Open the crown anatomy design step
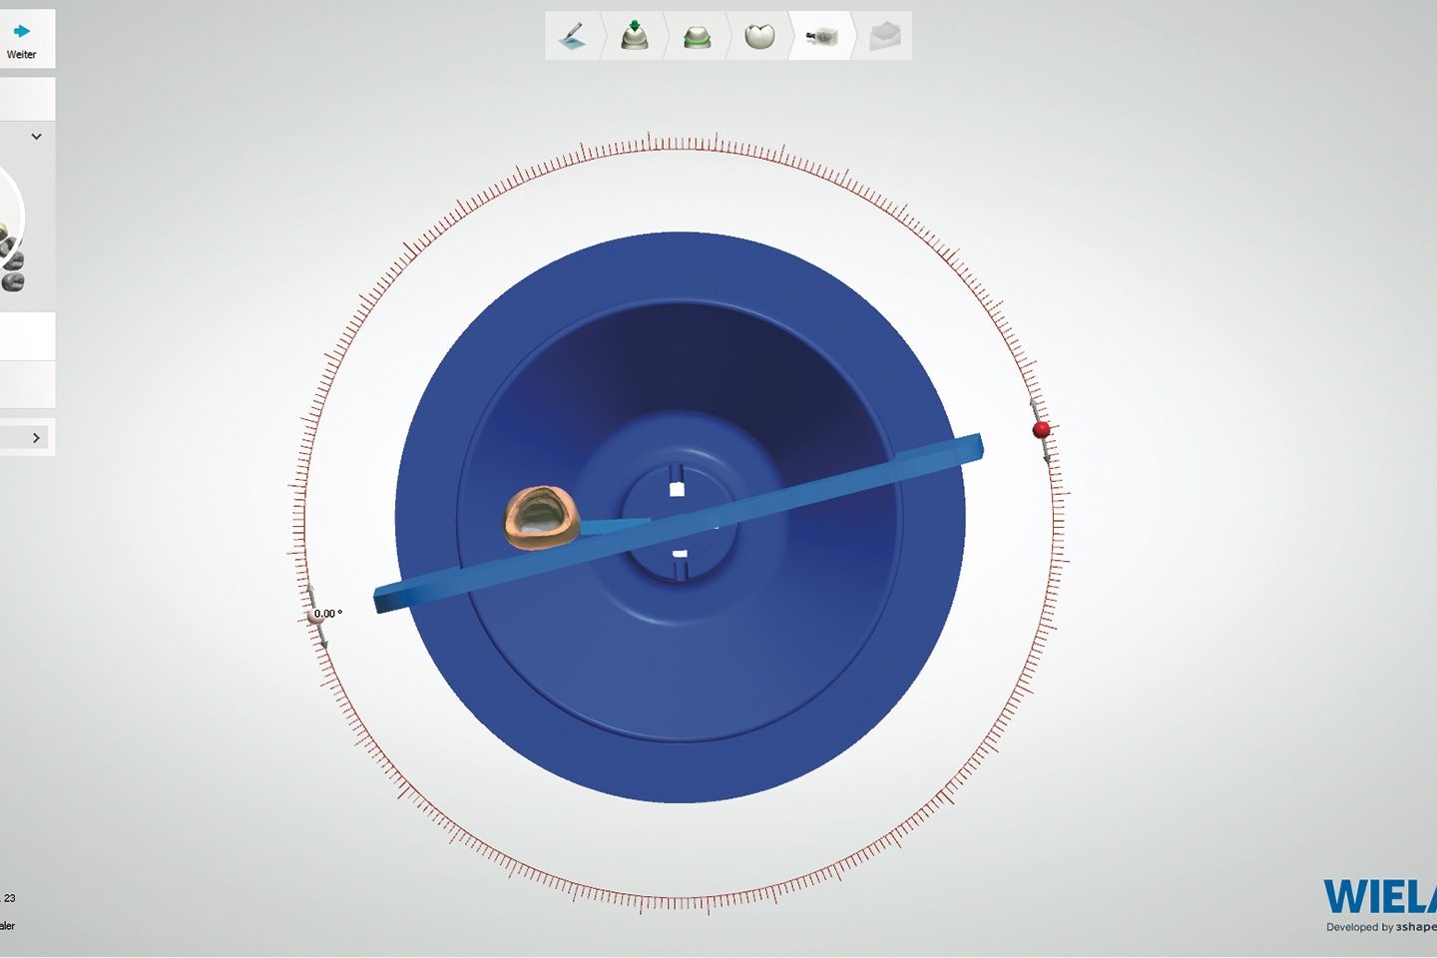This screenshot has height=958, width=1437. pyautogui.click(x=759, y=36)
